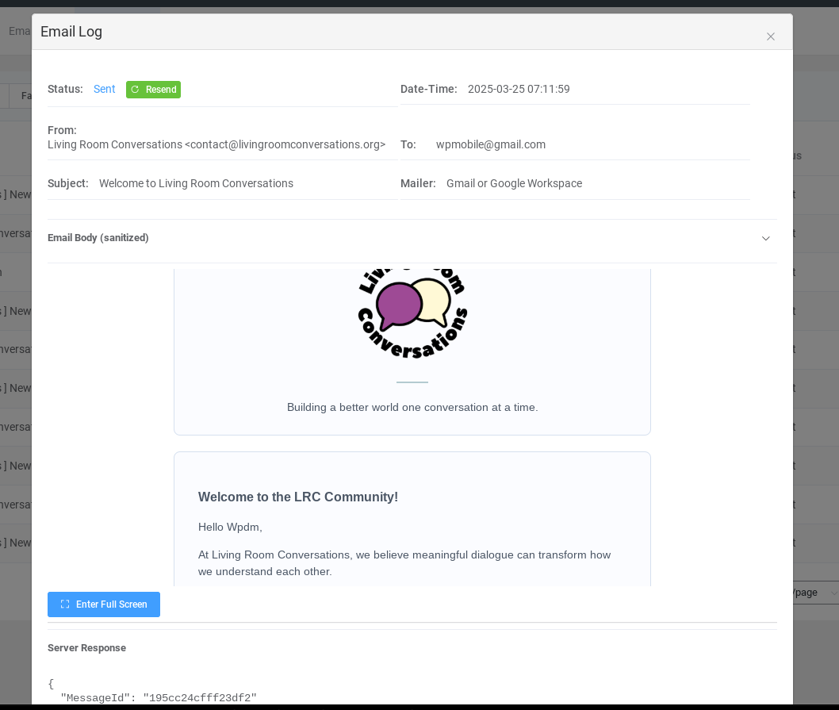839x710 pixels.
Task: Click the Email Body (sanitized) heading
Action: pos(98,238)
